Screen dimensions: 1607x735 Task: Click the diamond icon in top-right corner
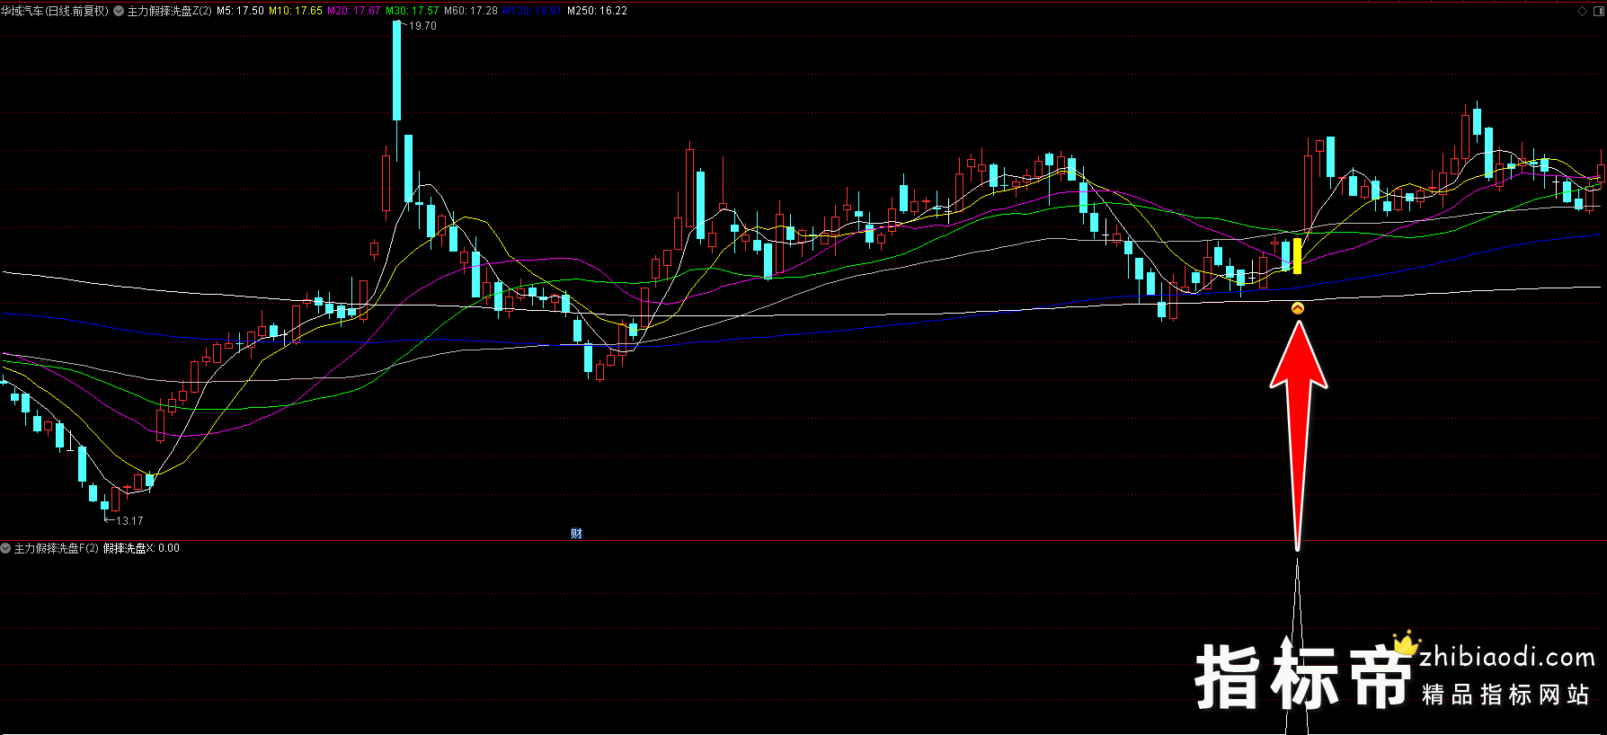point(1582,11)
